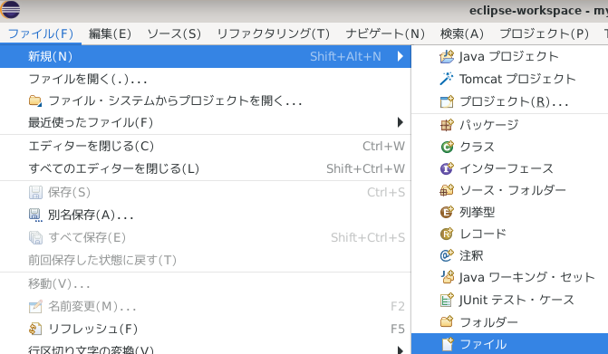Choose エディターを閉じる(C) menu entry
Screen dimensions: 608x354
[206, 146]
